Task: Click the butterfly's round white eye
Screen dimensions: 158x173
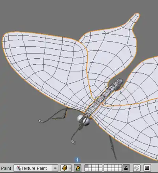Action: pos(80,117)
